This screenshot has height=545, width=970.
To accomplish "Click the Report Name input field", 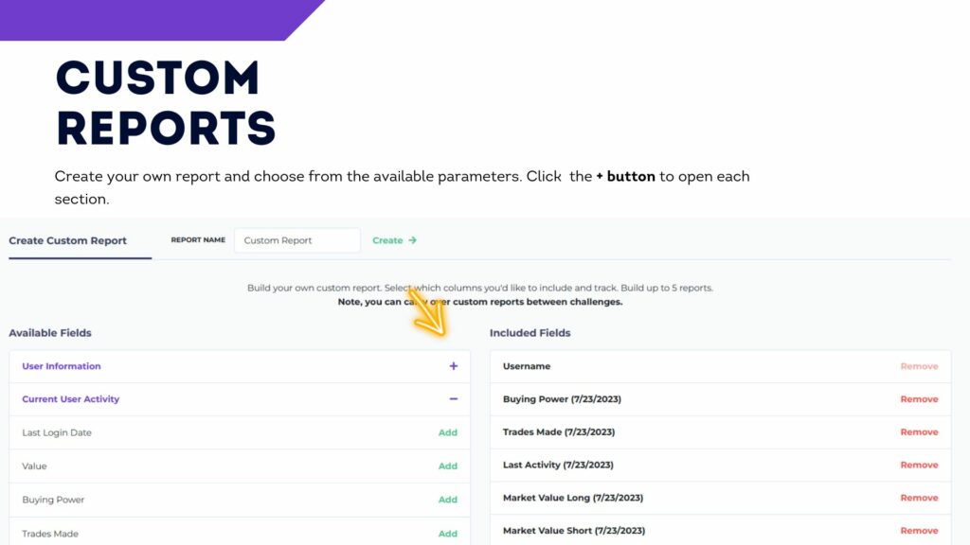I will (296, 240).
